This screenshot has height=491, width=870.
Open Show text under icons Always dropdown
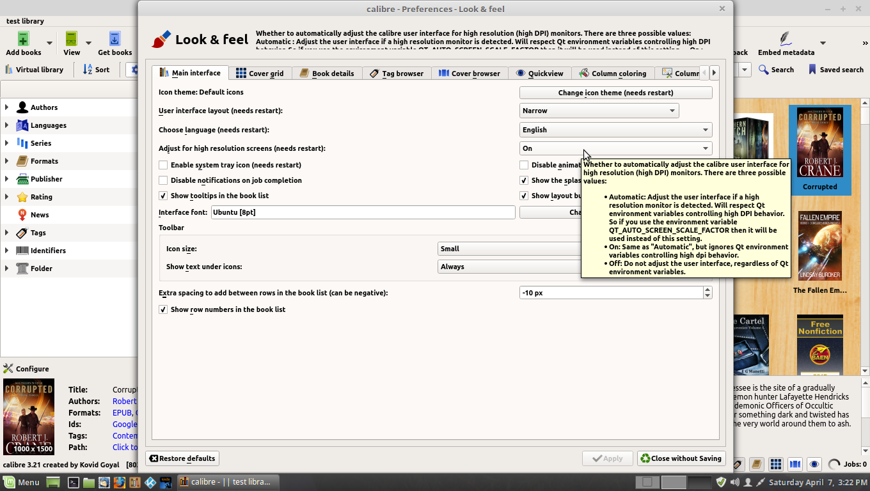509,267
